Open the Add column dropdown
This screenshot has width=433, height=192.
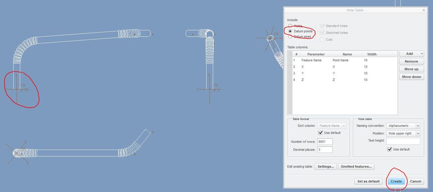click(411, 54)
